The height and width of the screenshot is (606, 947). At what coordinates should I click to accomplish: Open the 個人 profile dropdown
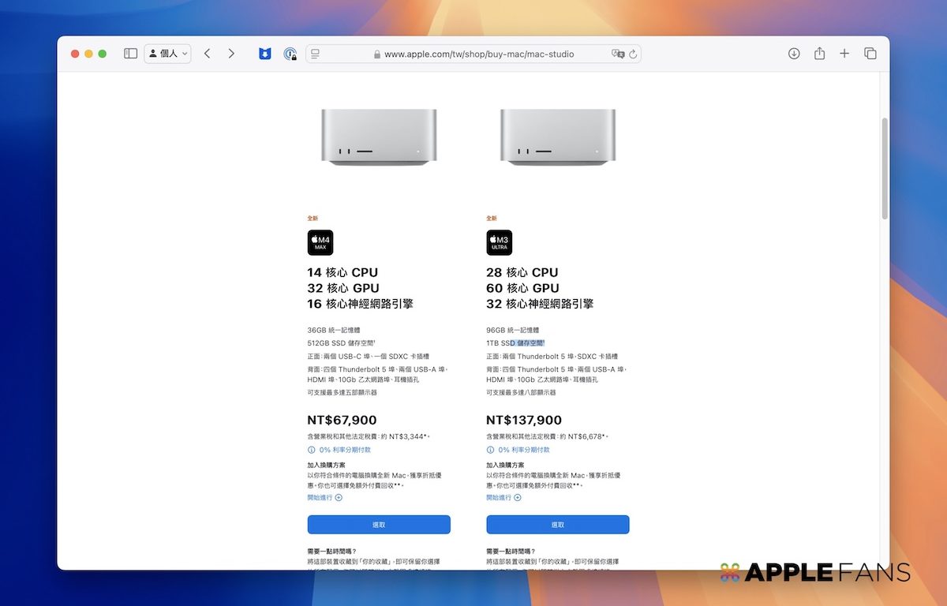168,54
